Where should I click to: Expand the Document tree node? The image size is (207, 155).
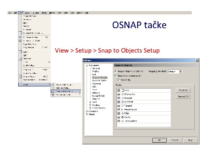(87, 111)
